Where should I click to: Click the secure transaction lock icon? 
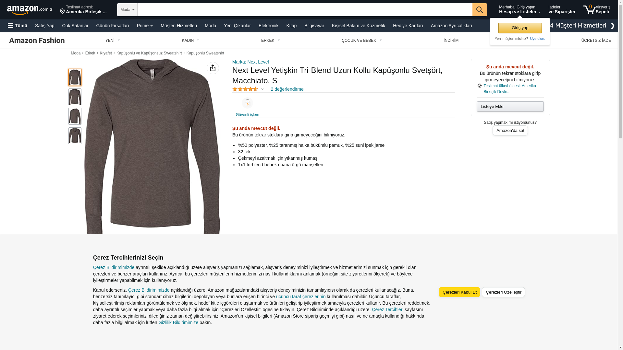(x=247, y=103)
